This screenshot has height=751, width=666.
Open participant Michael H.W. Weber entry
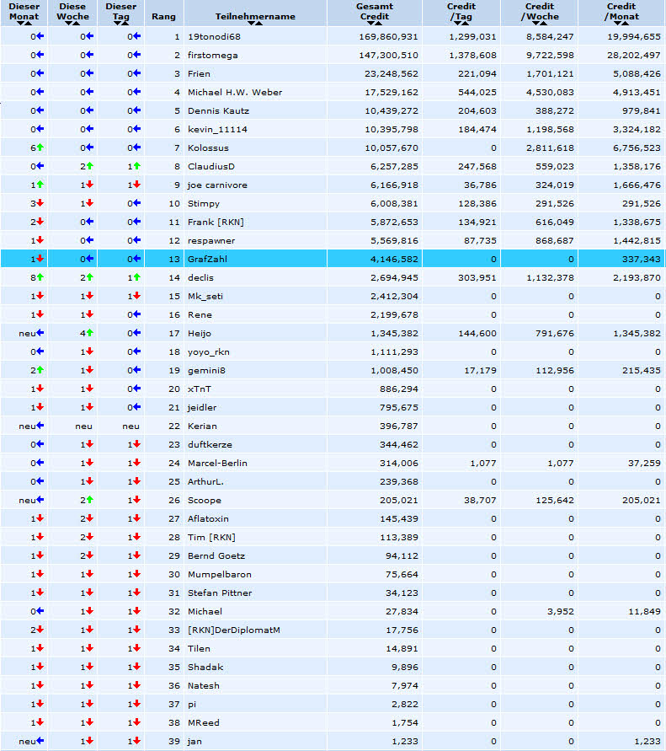click(x=235, y=92)
